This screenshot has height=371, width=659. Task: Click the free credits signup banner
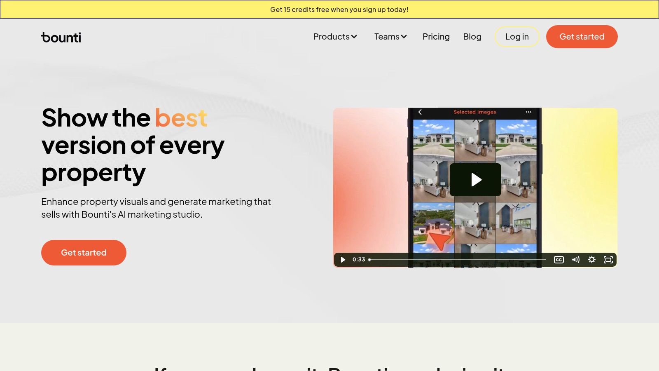click(x=329, y=9)
